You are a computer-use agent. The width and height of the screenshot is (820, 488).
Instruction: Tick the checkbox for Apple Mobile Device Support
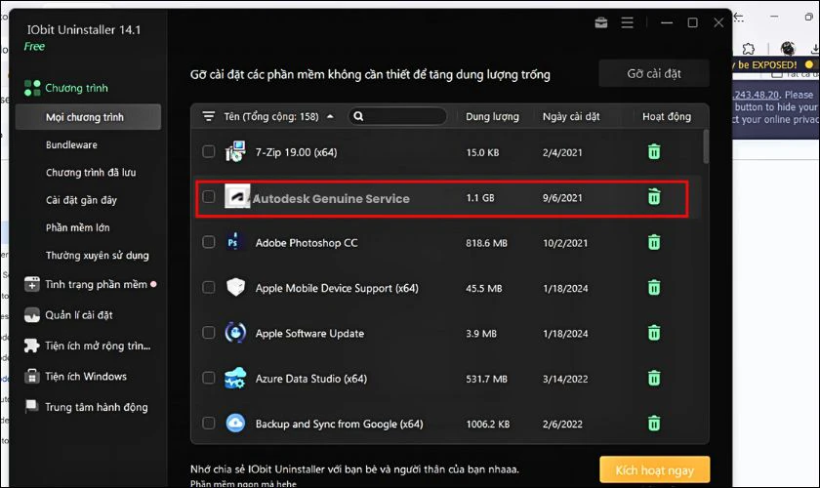click(208, 287)
